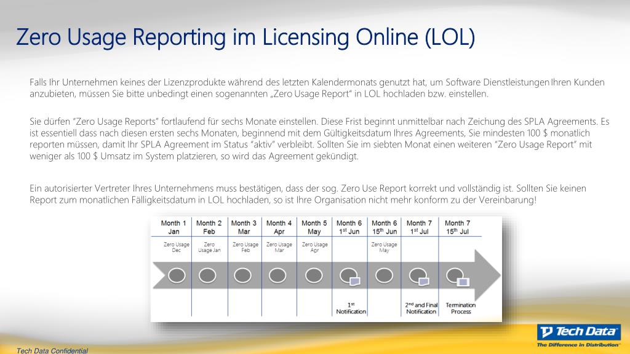Click the Zero Usage Dec label
Viewport: 630px width, 354px height.
pos(177,247)
